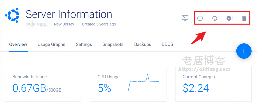Select the Snapshots tab
The height and width of the screenshot is (105, 257).
[113, 44]
